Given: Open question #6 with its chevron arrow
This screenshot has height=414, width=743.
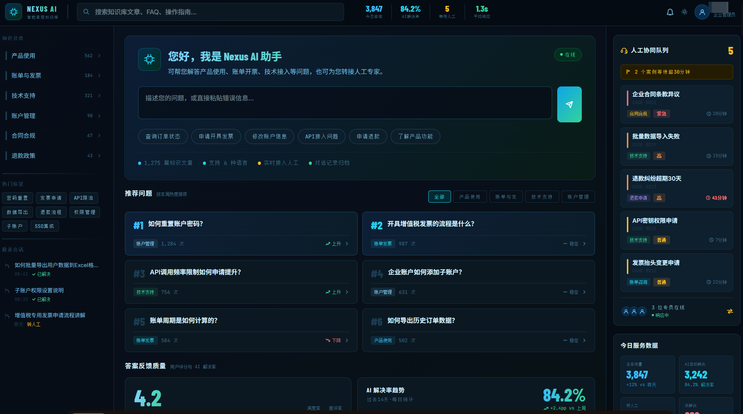Looking at the screenshot, I should click(x=584, y=341).
